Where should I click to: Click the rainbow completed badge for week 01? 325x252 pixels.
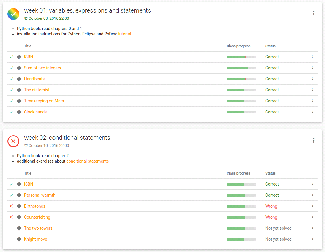(x=13, y=14)
